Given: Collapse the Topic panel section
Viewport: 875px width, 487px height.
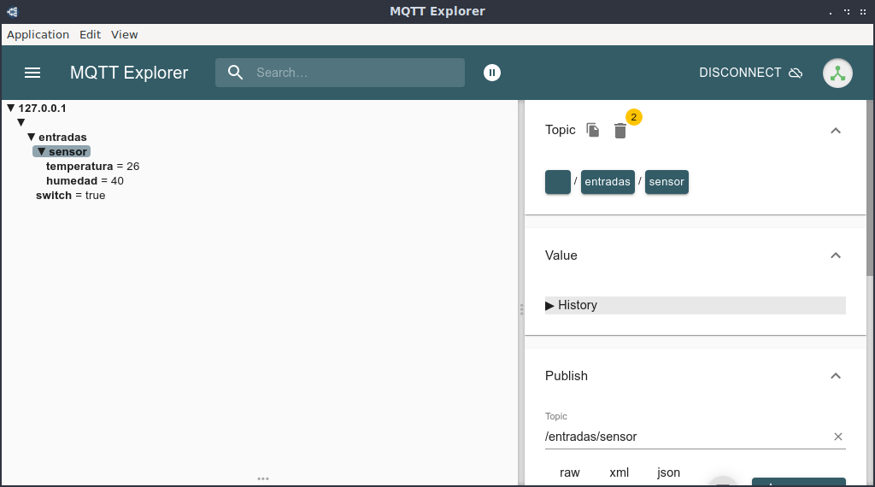Looking at the screenshot, I should pos(836,131).
